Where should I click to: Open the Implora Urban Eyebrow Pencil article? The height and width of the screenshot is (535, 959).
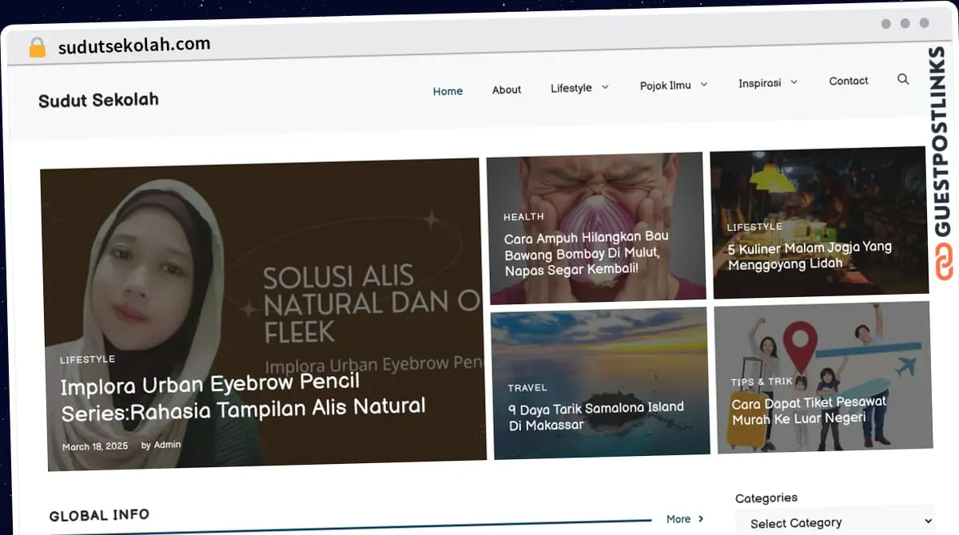[244, 397]
